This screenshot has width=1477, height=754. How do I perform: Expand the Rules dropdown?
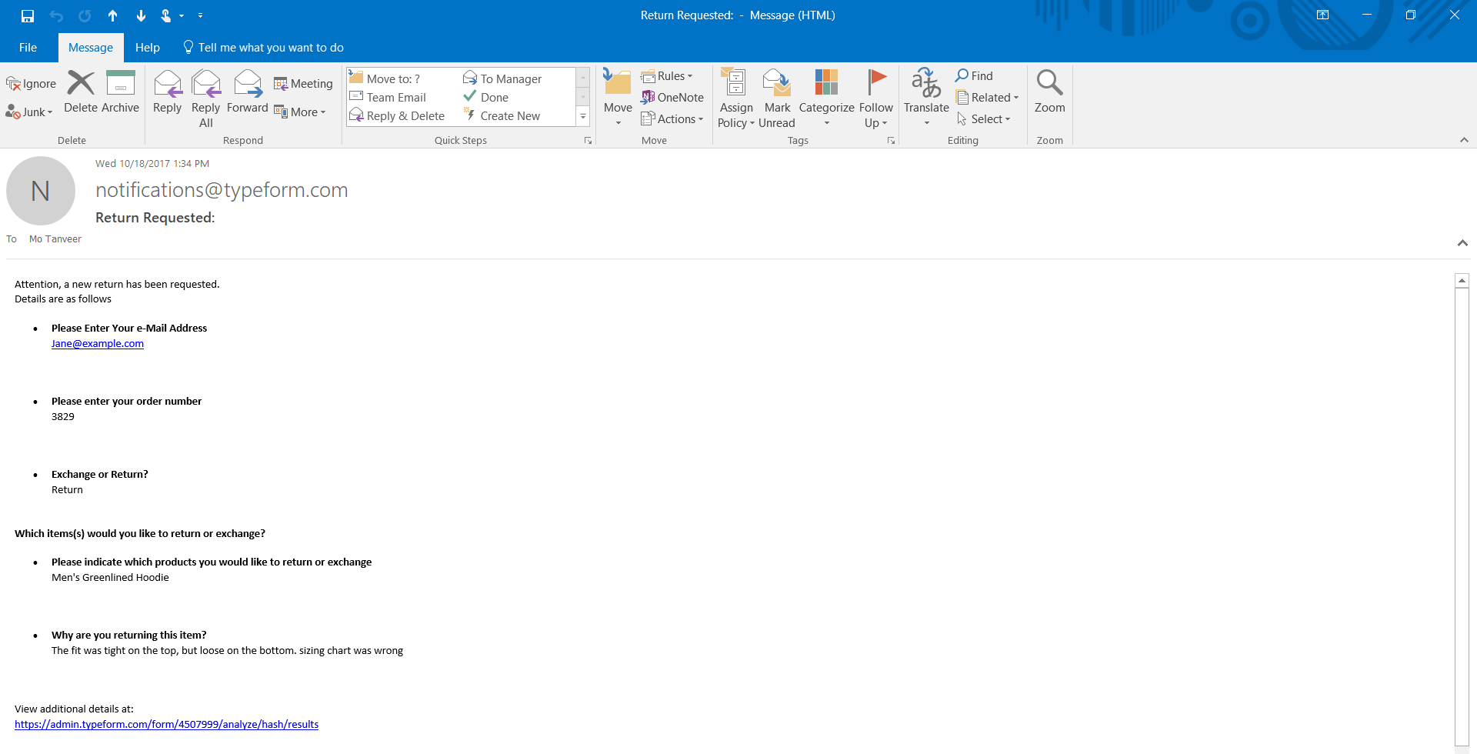(668, 75)
